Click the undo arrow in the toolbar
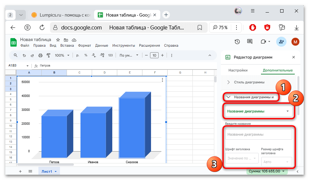The image size is (309, 180). (24, 56)
